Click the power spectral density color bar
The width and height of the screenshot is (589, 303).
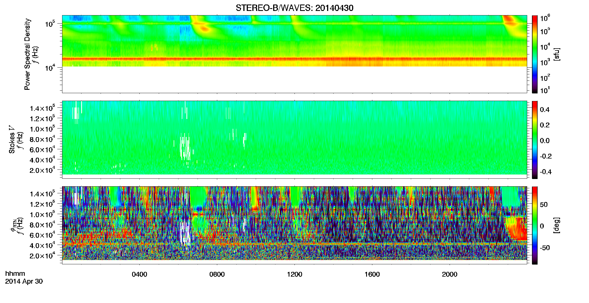pyautogui.click(x=535, y=54)
